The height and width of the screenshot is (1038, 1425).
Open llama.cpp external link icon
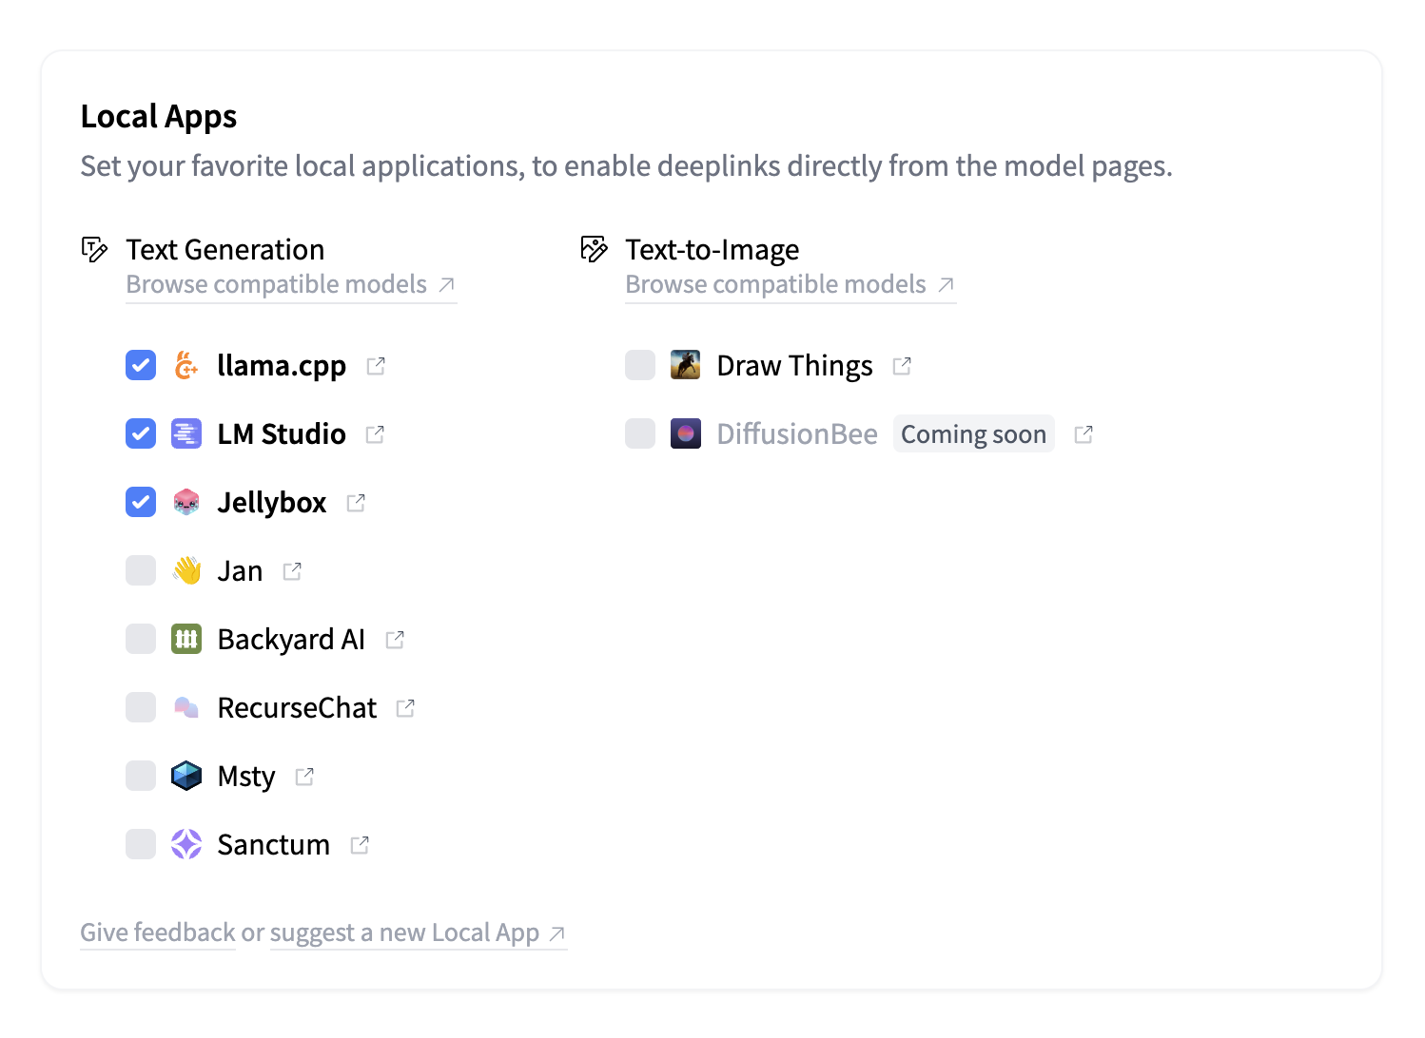[x=376, y=366]
